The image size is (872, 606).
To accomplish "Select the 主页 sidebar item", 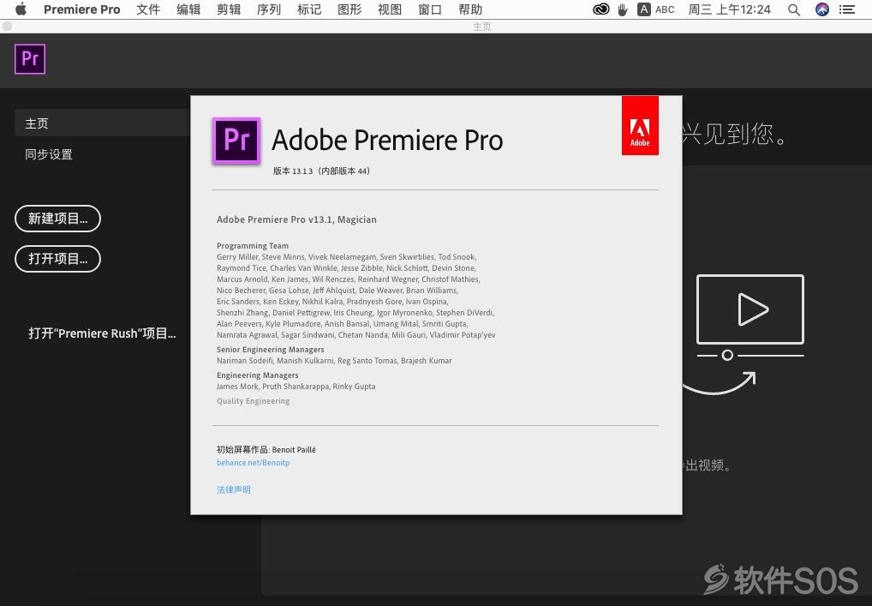I will [102, 123].
